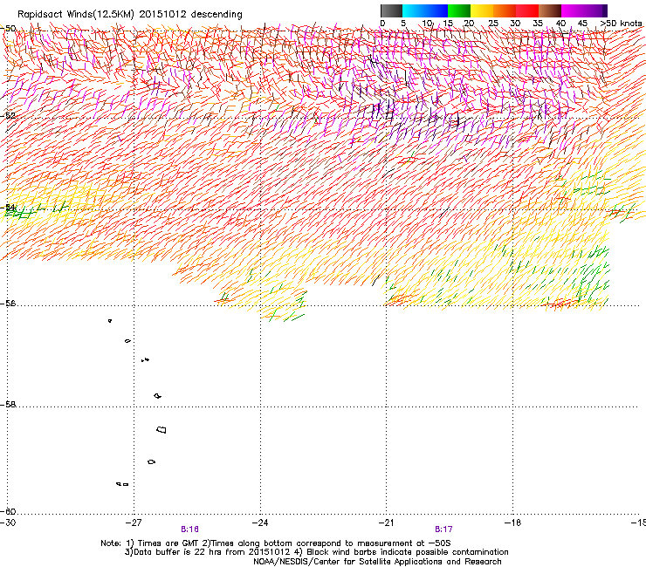Click the longitude label '-24'
The width and height of the screenshot is (646, 567).
tap(260, 523)
